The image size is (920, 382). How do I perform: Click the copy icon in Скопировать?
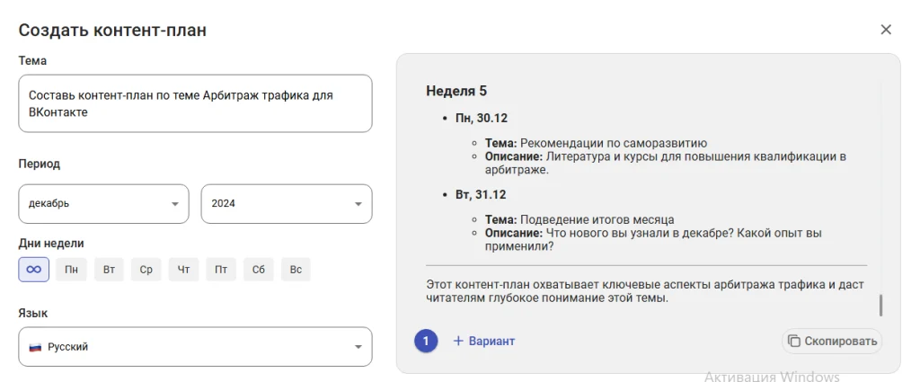[794, 341]
